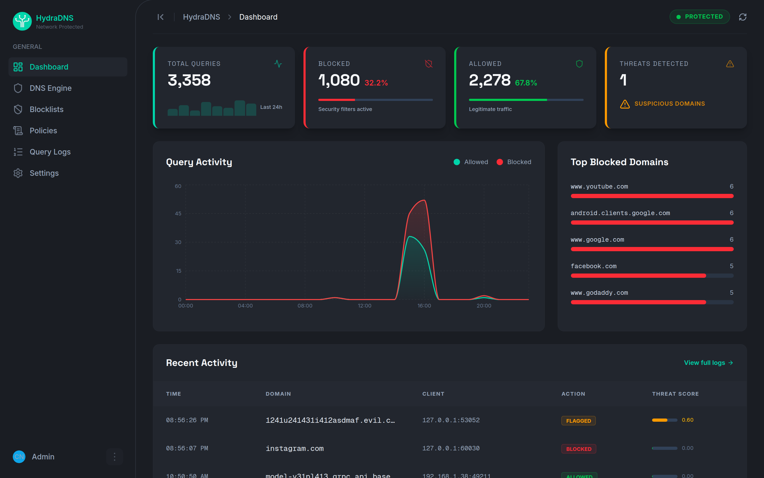Open Policies in the sidebar
Screen dimensions: 764x478
click(x=68, y=131)
